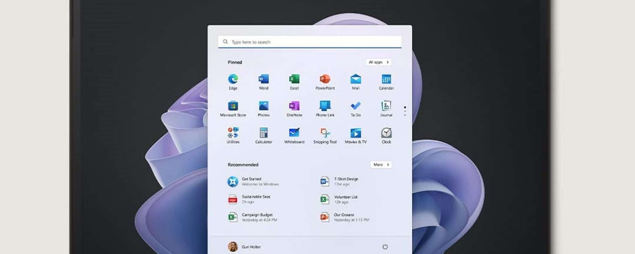Open the Edge browser
This screenshot has height=254, width=635.
[233, 82]
